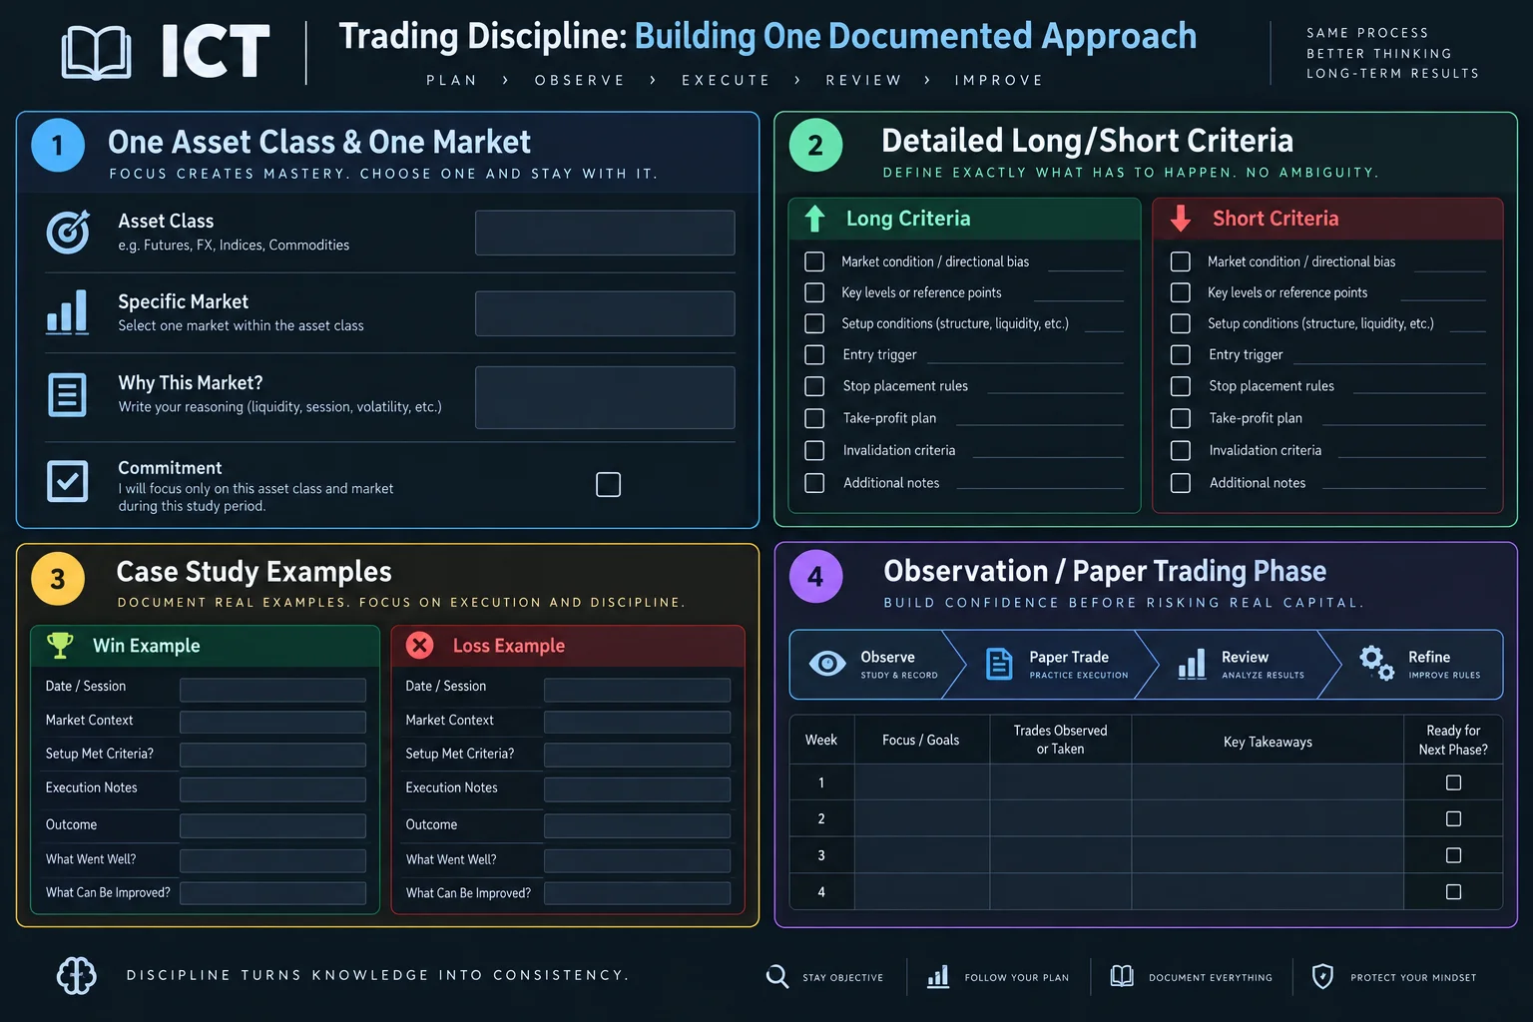Click the Stay Objective magnifier icon
This screenshot has width=1533, height=1022.
click(777, 976)
